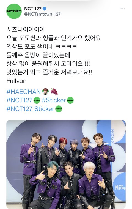Click the green emoji after #NCT127_Sticker
The width and height of the screenshot is (132, 209).
59,109
